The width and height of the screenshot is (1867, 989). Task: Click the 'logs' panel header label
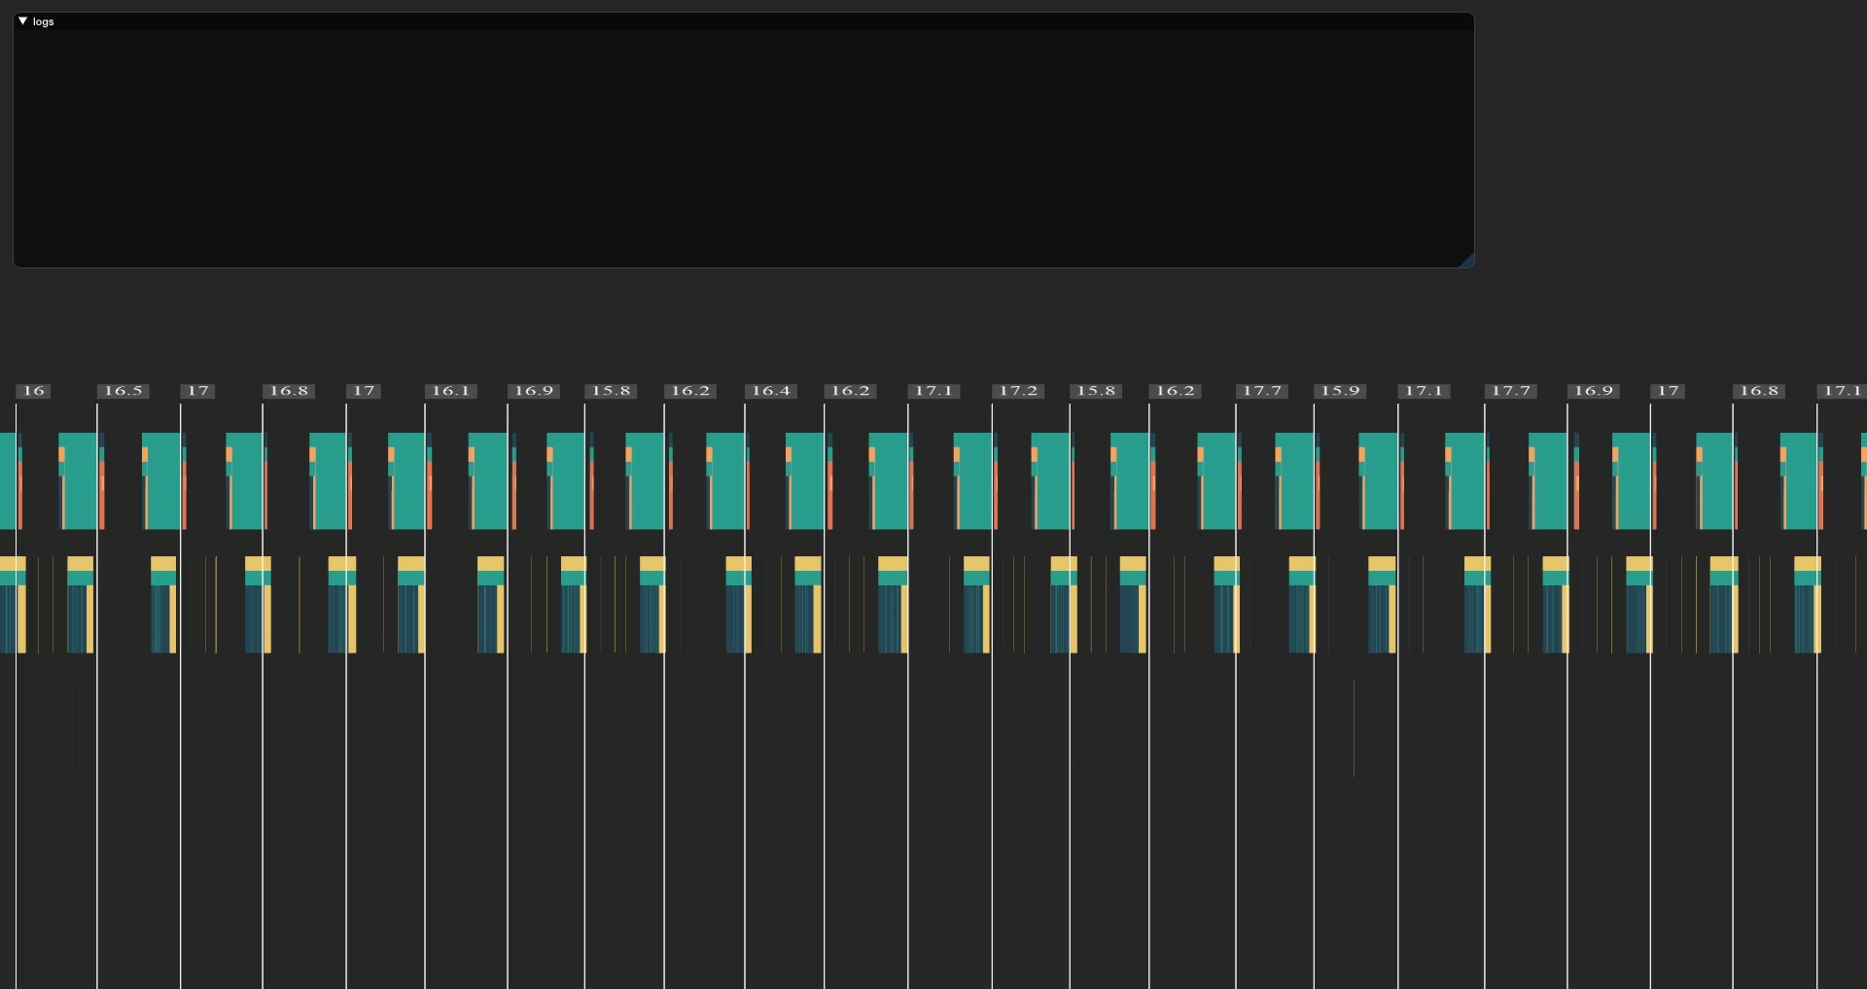pyautogui.click(x=44, y=21)
